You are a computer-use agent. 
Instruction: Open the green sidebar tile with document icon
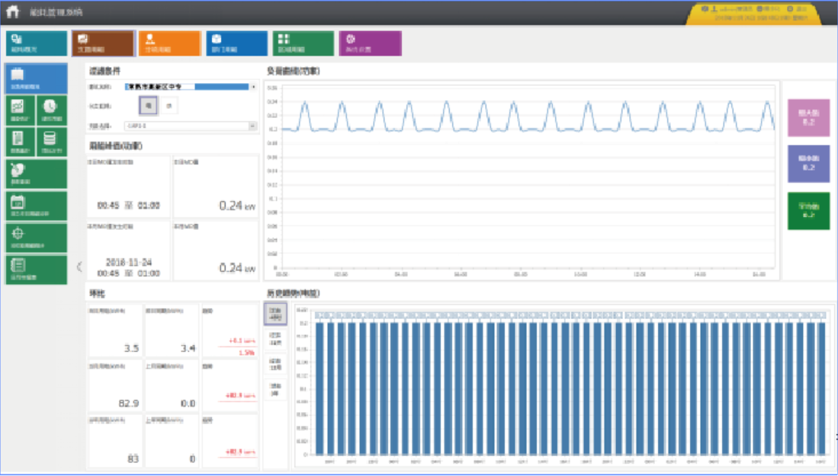tap(20, 142)
